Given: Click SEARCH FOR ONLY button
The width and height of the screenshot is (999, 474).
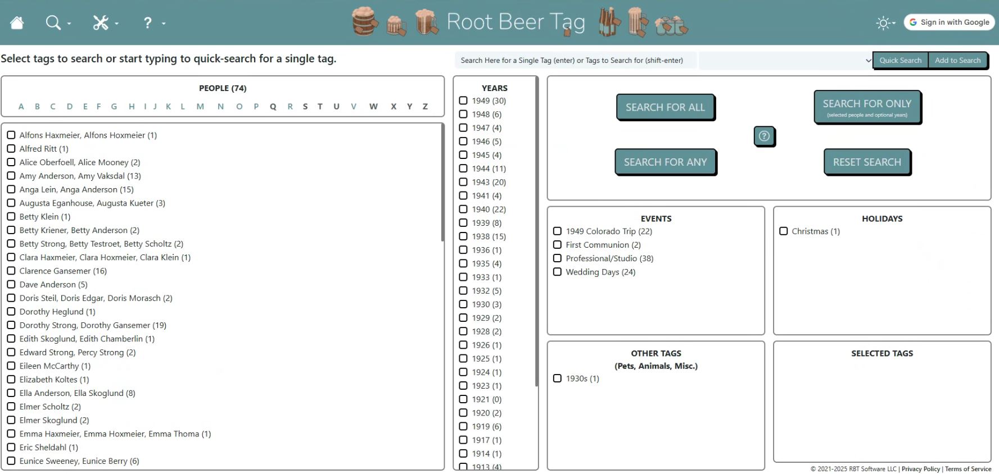Looking at the screenshot, I should point(867,107).
